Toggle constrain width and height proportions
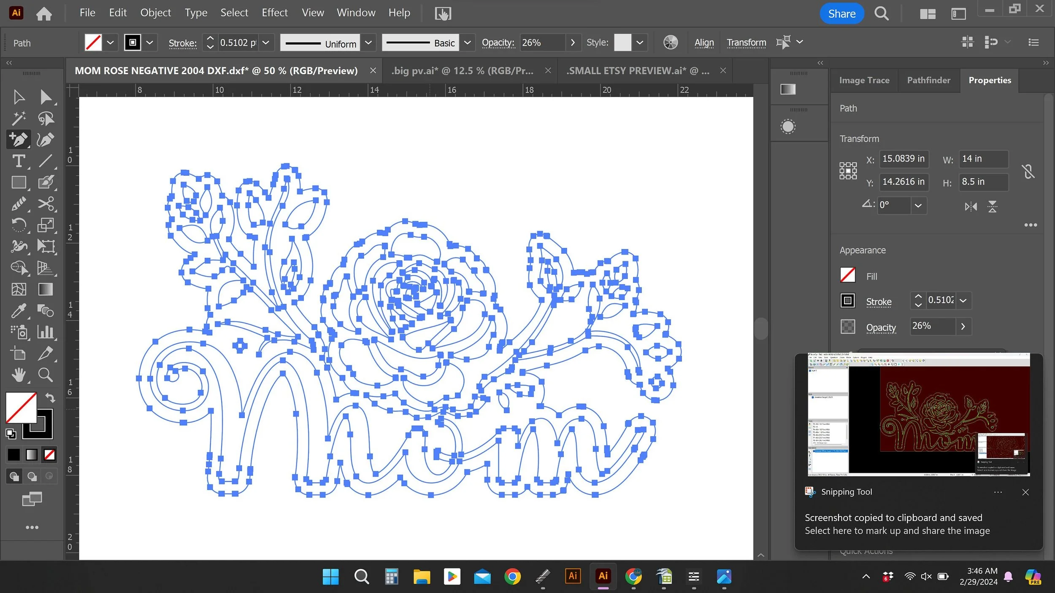The height and width of the screenshot is (593, 1055). [x=1028, y=171]
